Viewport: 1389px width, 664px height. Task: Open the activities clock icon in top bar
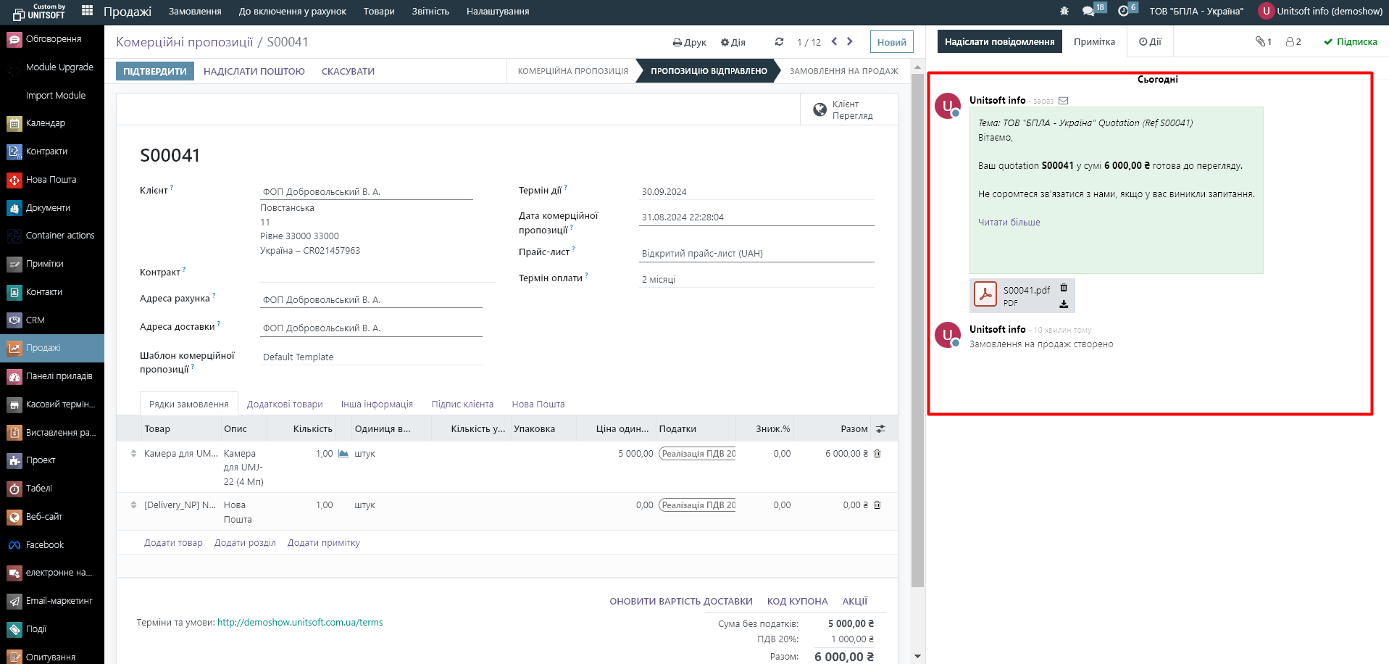1123,11
